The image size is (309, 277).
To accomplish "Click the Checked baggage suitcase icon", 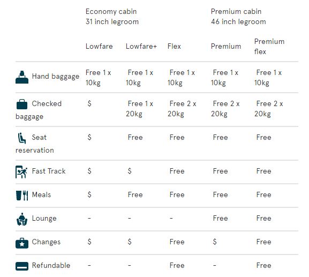I will (x=22, y=104).
